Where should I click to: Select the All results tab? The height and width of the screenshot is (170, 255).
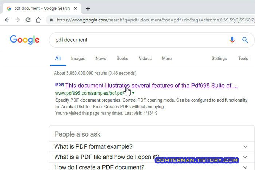click(58, 59)
